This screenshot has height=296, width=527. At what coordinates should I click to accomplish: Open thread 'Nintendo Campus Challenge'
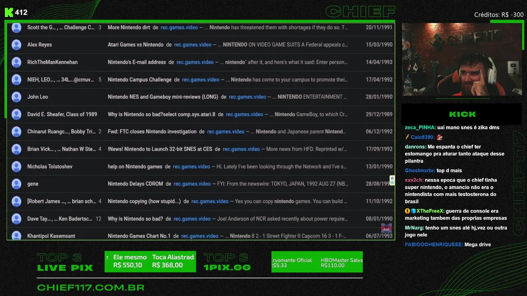(140, 80)
